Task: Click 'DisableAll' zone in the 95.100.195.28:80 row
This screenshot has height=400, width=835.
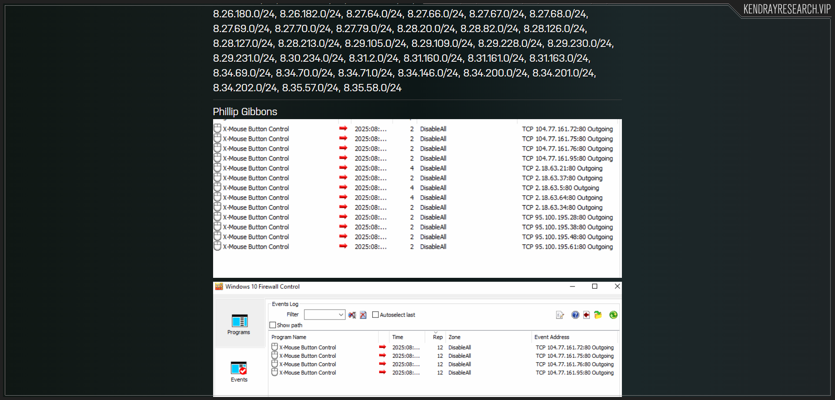Action: pyautogui.click(x=433, y=217)
